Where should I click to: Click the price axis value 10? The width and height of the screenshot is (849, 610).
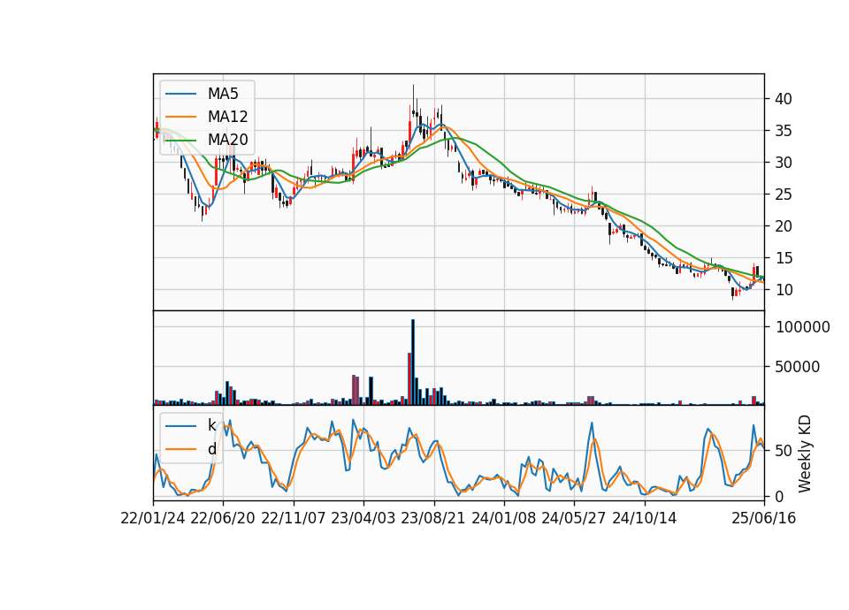(x=784, y=290)
